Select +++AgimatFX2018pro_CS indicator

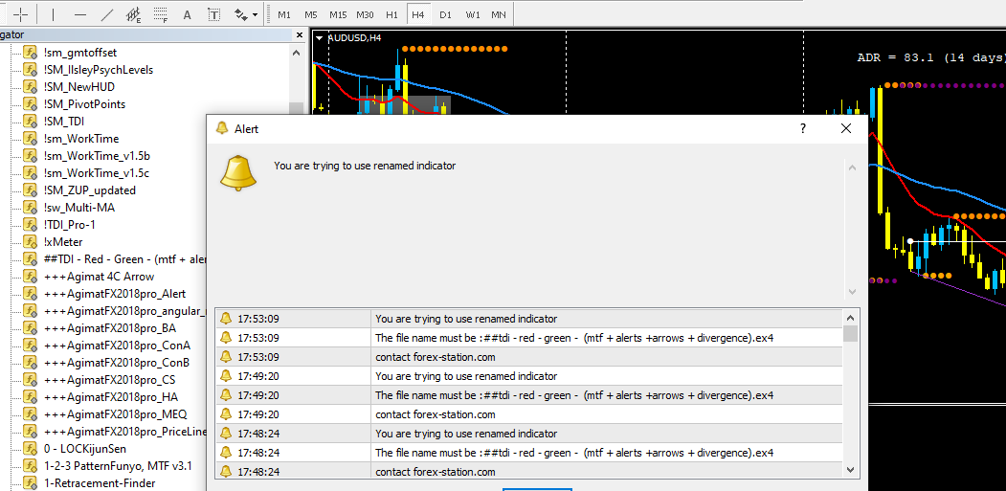pyautogui.click(x=110, y=380)
